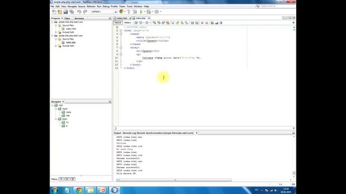Screen dimensions: 346x194
Task: Click Find Next Occurrence icon
Action: [163, 23]
